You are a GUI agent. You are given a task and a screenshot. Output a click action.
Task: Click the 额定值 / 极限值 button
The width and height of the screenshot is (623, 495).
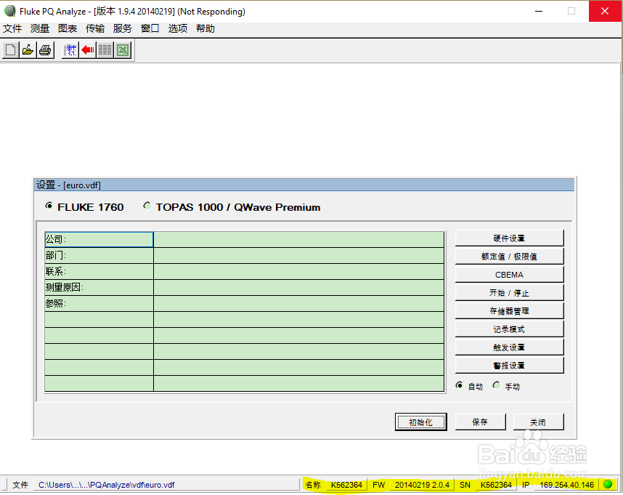(510, 257)
